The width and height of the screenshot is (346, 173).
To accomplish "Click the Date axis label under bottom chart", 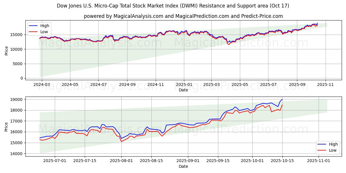I will coord(183,166).
